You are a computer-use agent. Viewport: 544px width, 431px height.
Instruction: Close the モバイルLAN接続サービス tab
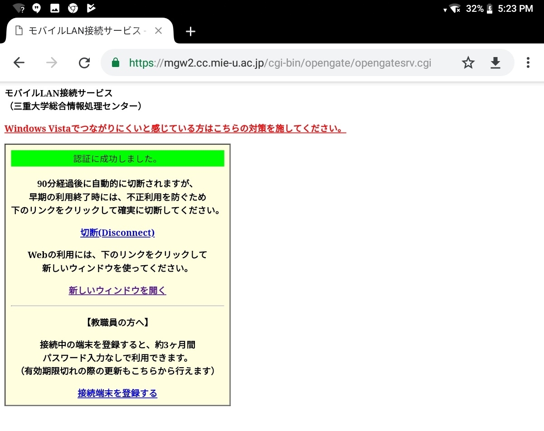[158, 31]
